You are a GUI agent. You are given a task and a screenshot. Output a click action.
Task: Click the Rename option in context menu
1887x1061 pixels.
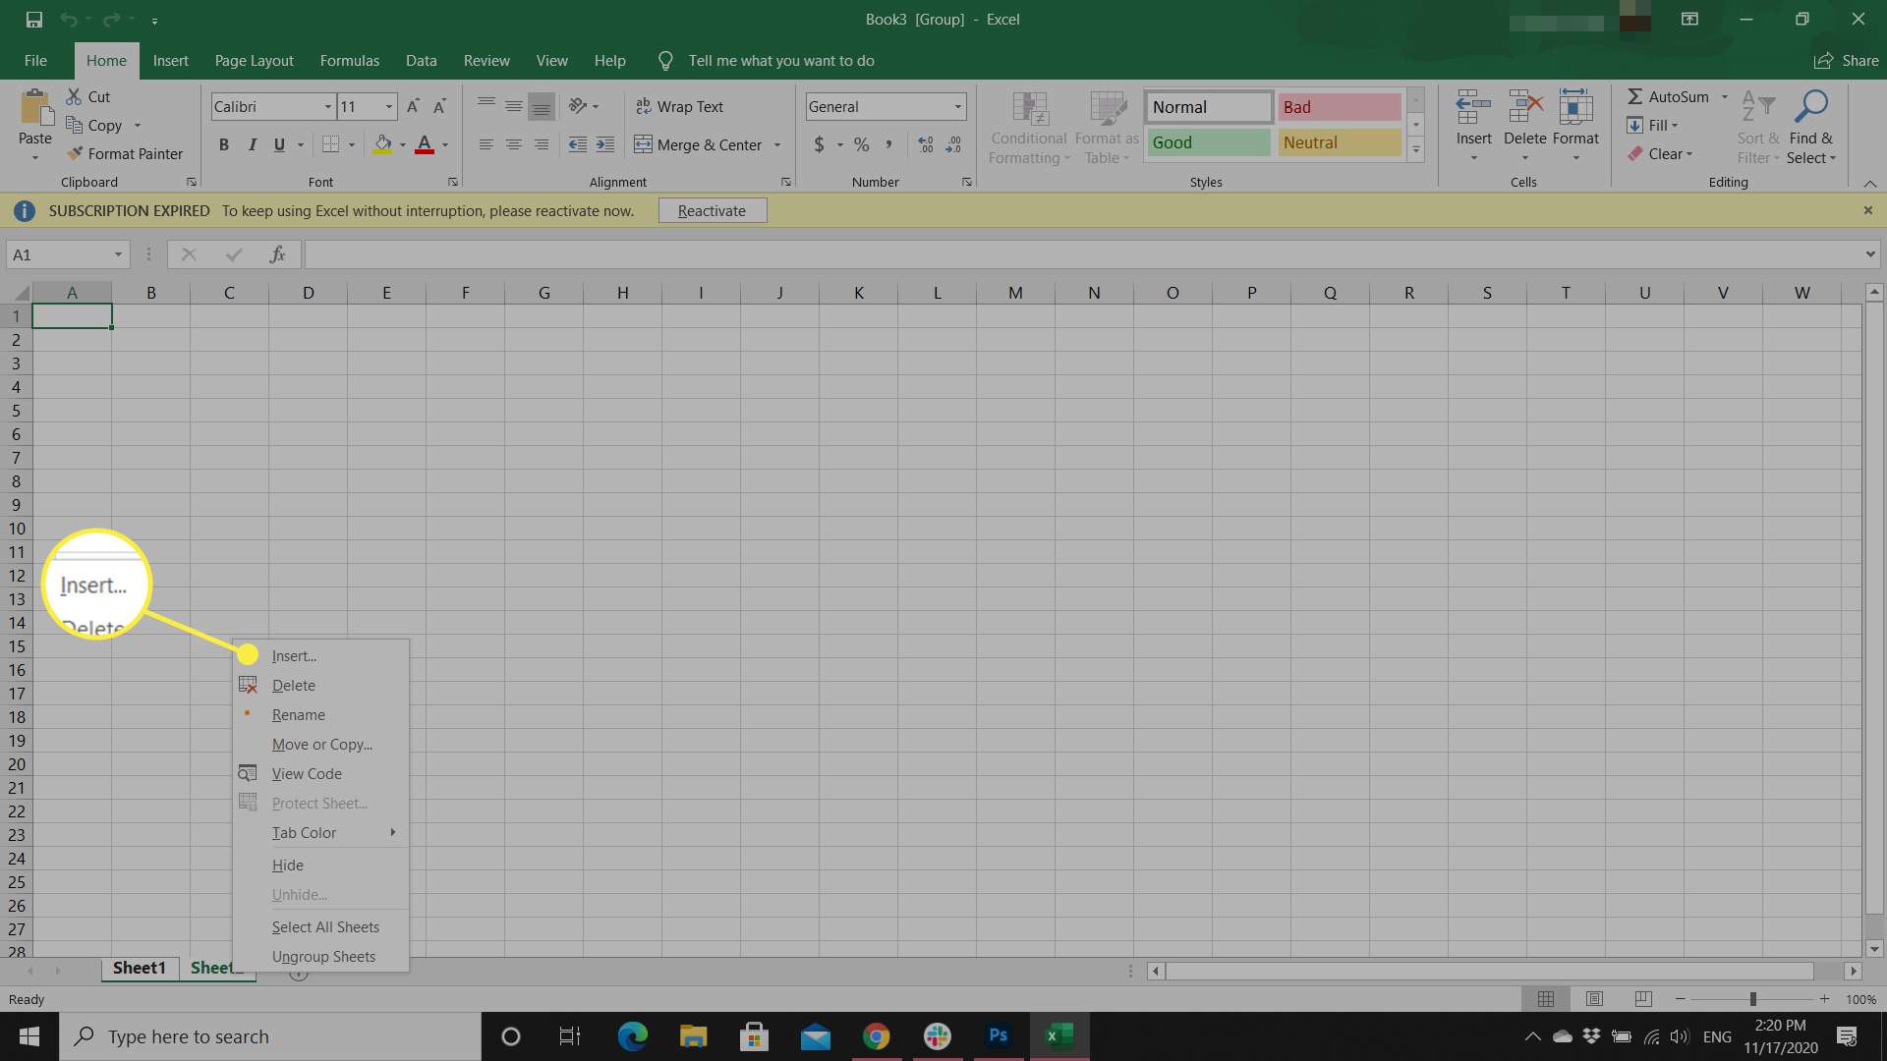(298, 714)
